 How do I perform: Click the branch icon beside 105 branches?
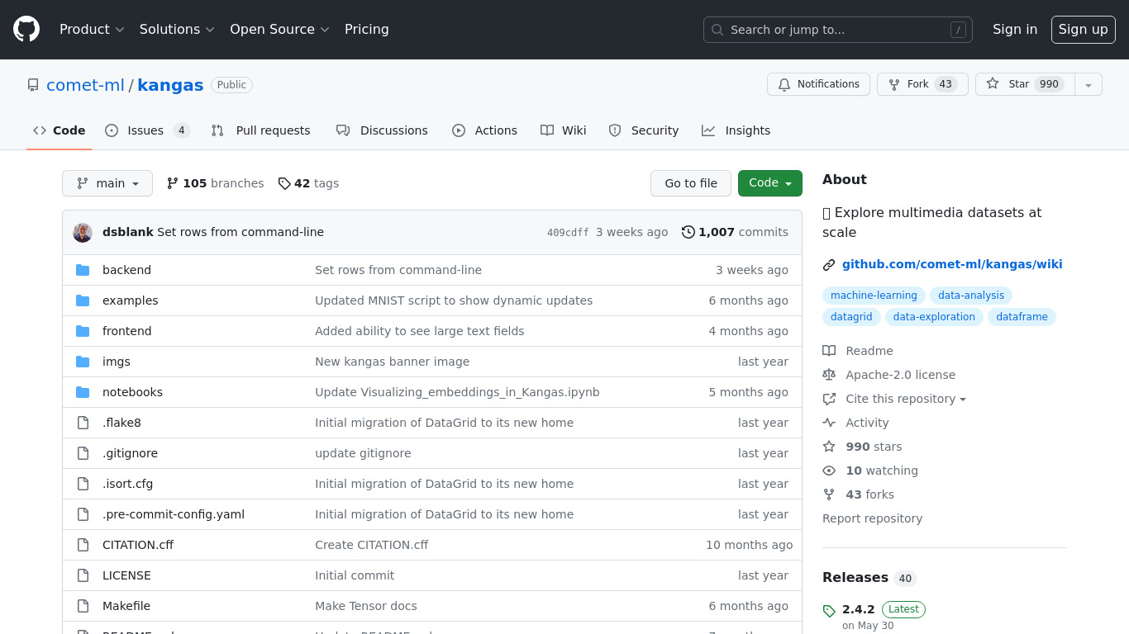point(173,183)
